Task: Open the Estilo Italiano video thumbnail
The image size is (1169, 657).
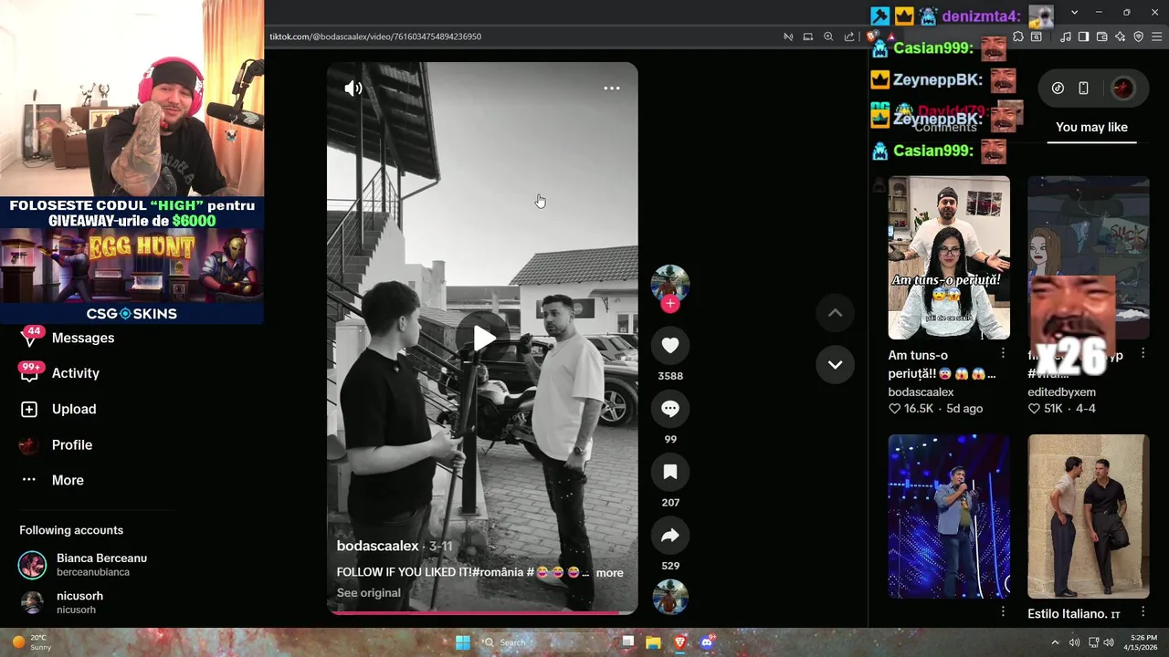Action: [x=1089, y=516]
